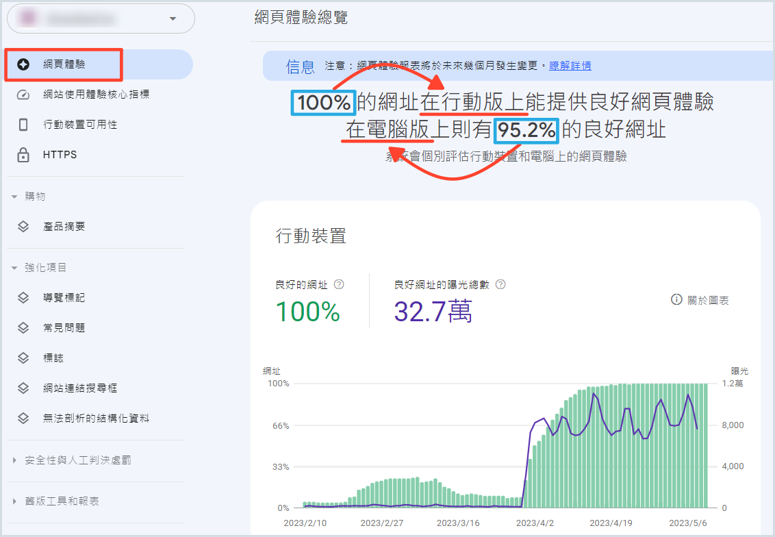The image size is (775, 537).
Task: Click the 關於圖表 button
Action: (700, 300)
